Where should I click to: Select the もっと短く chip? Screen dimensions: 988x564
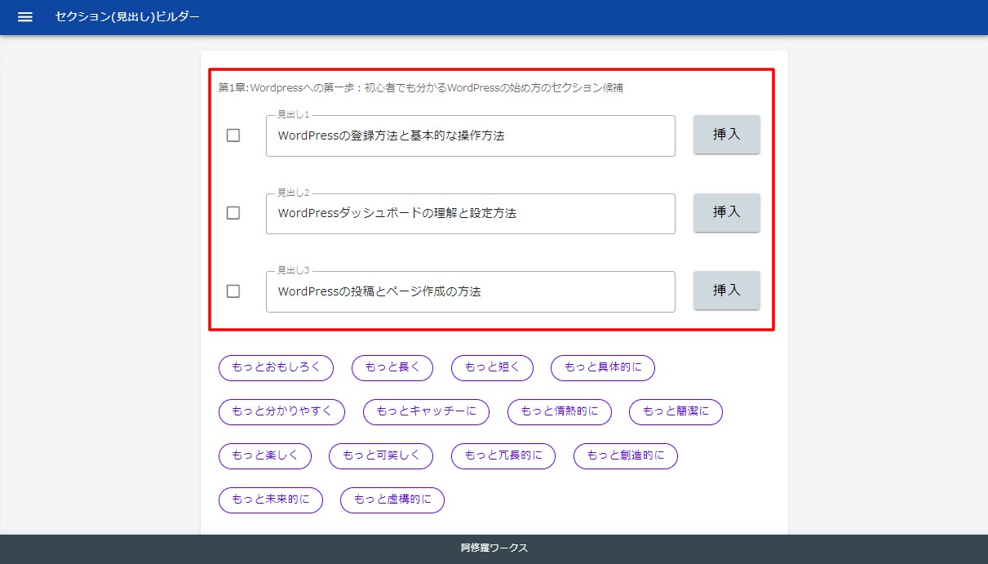click(492, 368)
